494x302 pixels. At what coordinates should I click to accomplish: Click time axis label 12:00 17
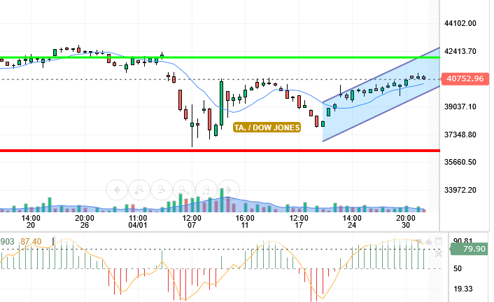(299, 221)
